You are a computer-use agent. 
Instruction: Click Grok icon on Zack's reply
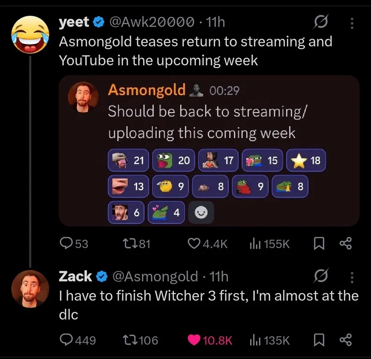(321, 276)
